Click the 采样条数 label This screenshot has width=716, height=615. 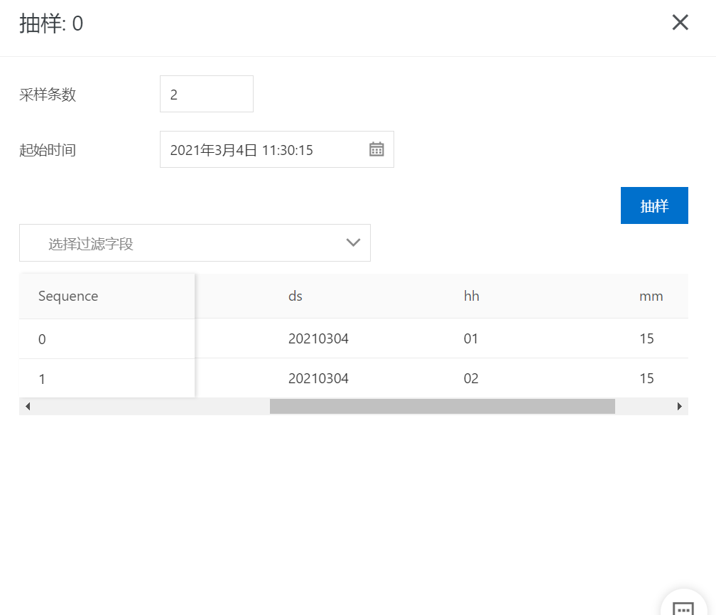(x=48, y=95)
